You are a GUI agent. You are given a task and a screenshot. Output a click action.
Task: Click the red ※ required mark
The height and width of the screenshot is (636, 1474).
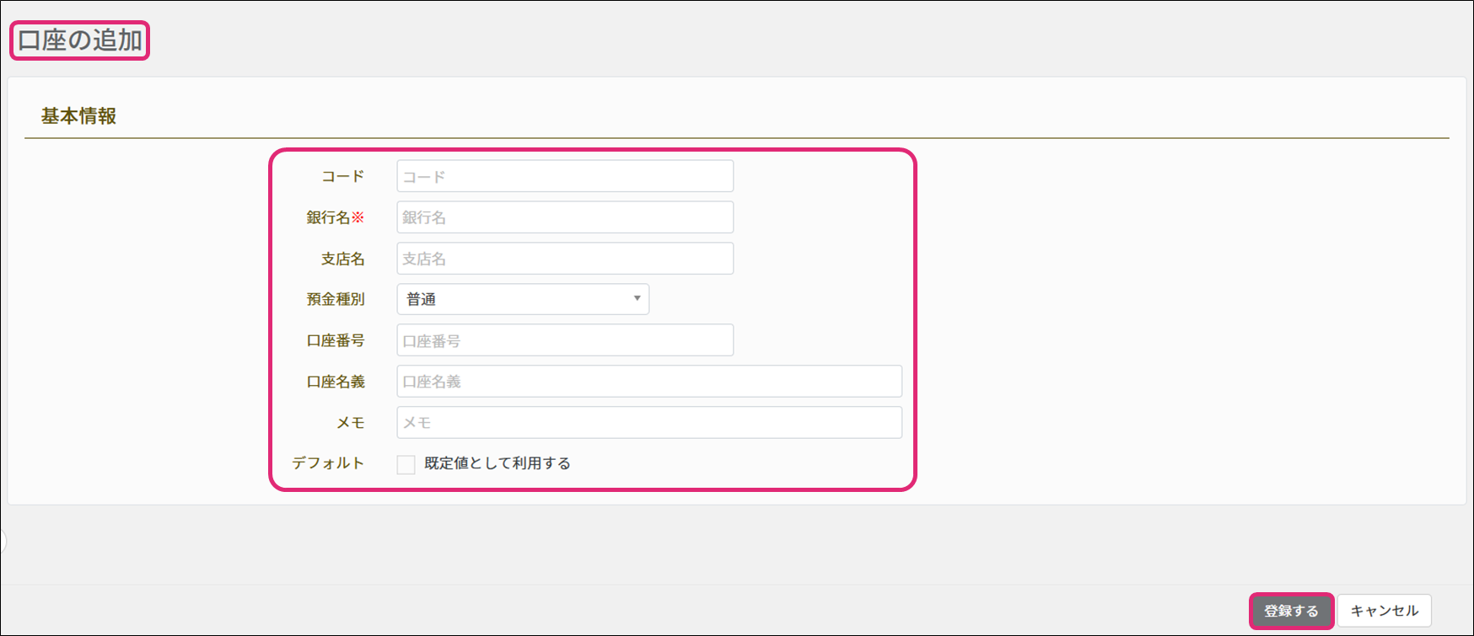[x=358, y=217]
